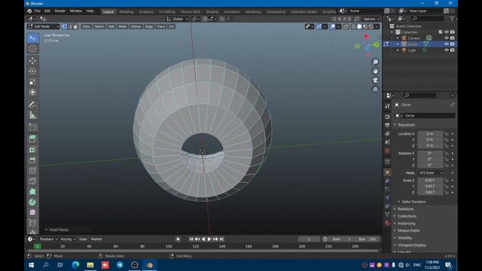Screen dimensions: 482x271
Task: Open the Edit Mode dropdown
Action: (44, 27)
